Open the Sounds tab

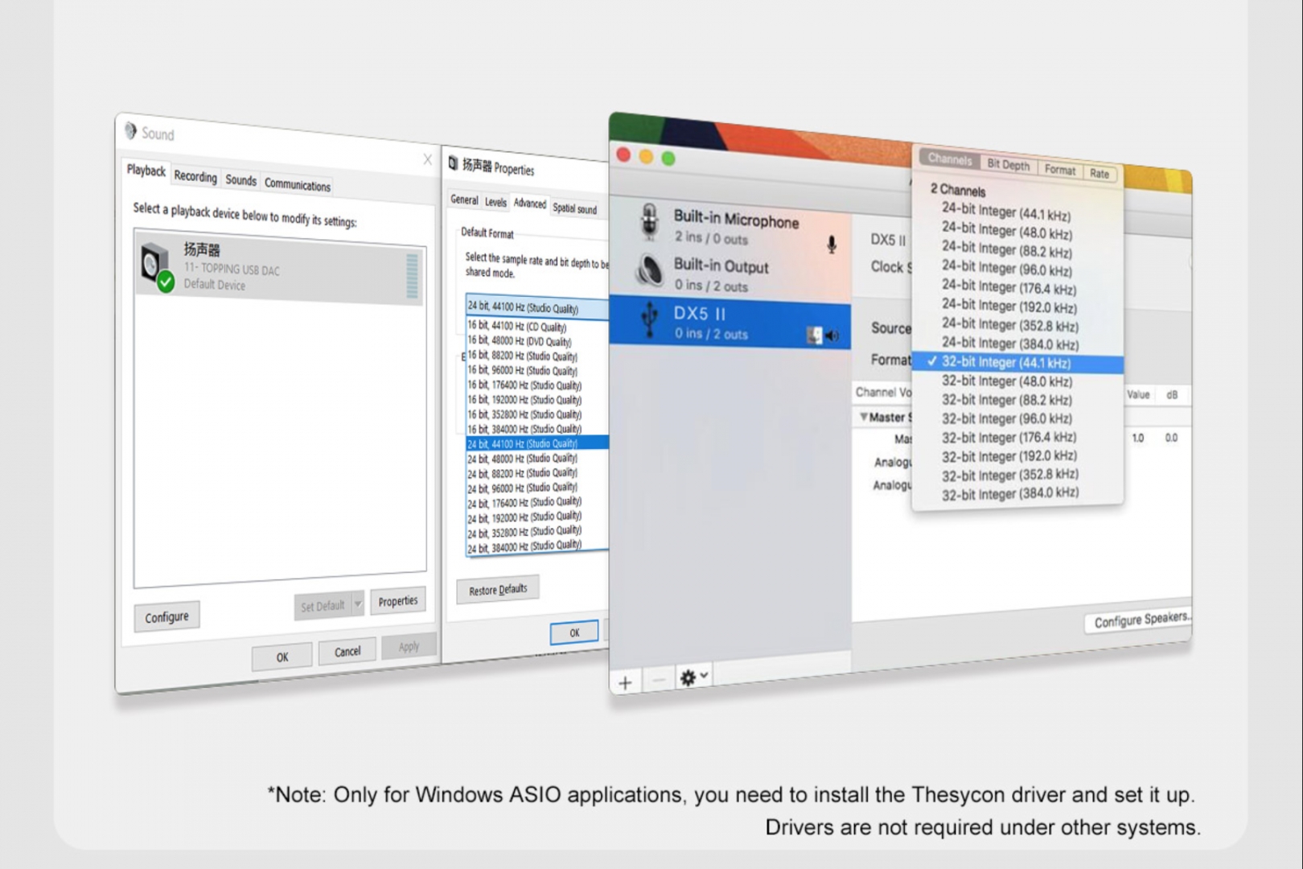(x=240, y=180)
